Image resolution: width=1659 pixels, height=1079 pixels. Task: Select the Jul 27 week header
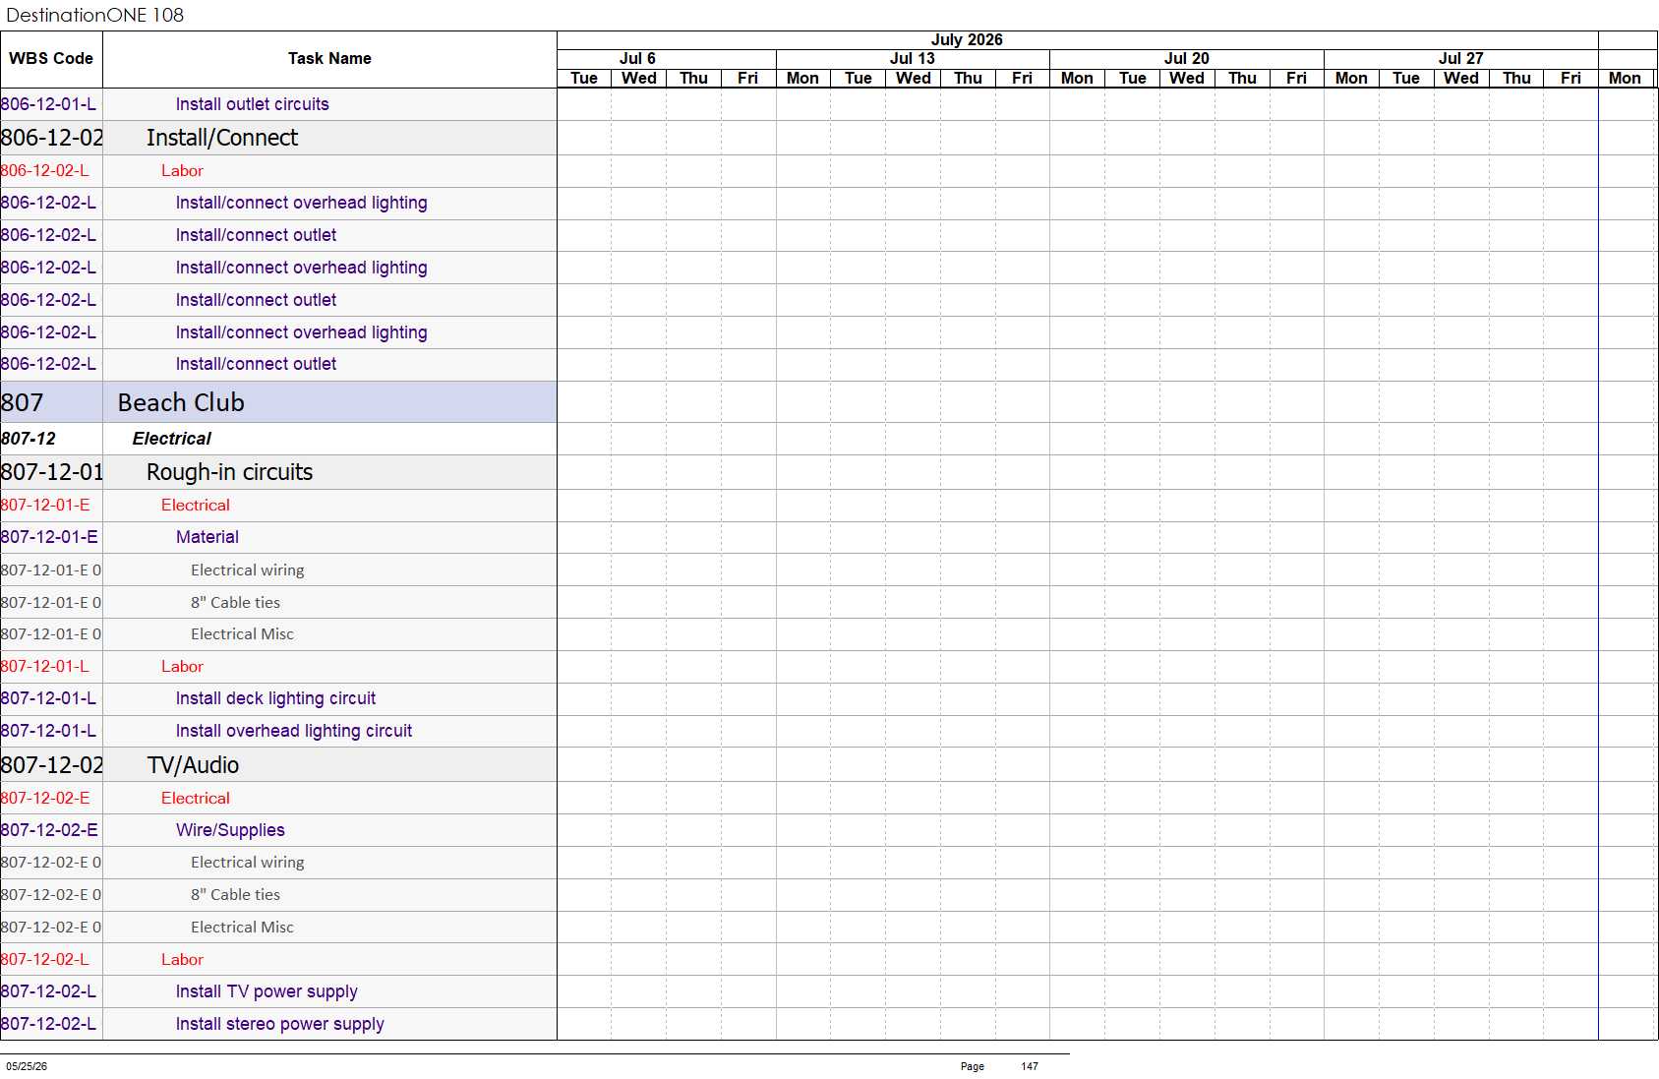click(1460, 59)
